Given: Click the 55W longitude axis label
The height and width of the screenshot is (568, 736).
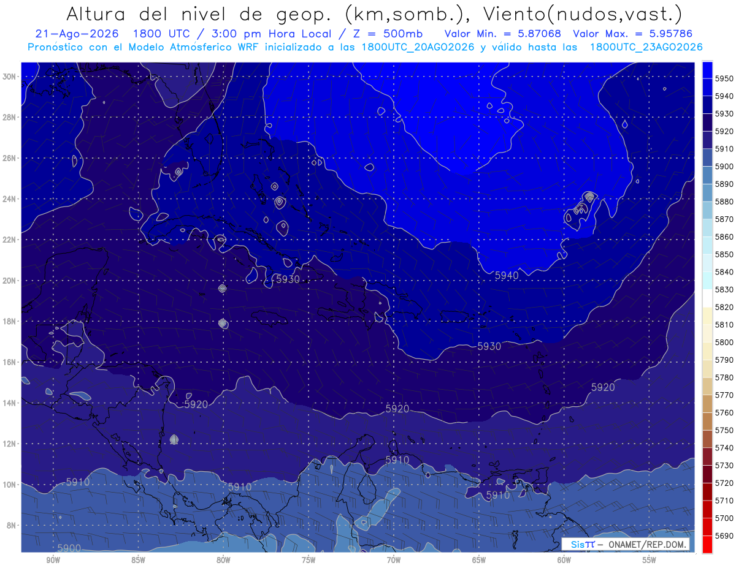Looking at the screenshot, I should [650, 561].
